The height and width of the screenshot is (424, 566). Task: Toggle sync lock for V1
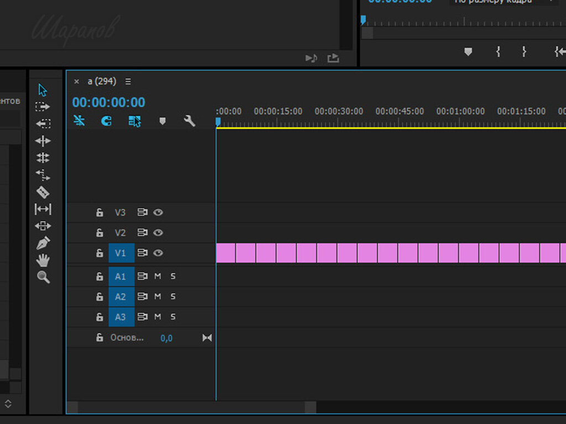(x=143, y=253)
